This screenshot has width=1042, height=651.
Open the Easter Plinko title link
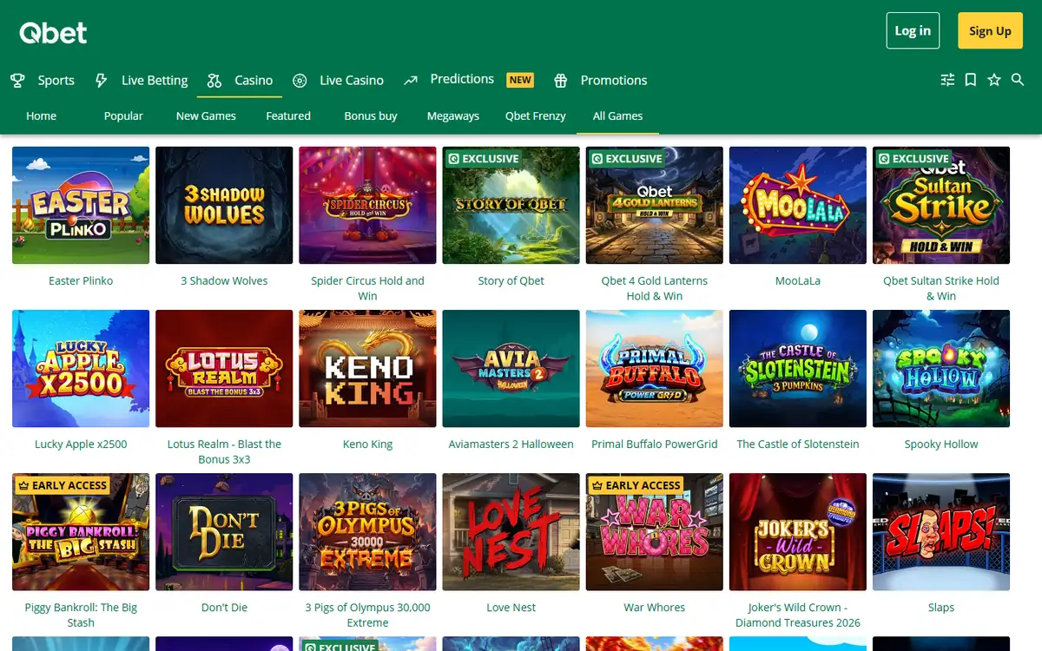point(81,280)
